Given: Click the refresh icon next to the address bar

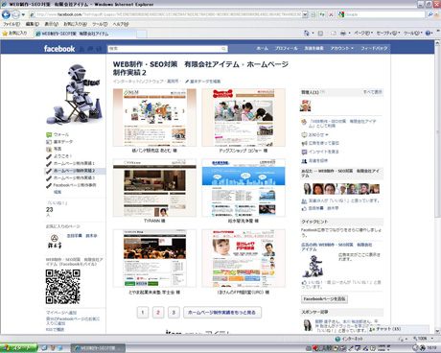Looking at the screenshot, I should pos(322,14).
